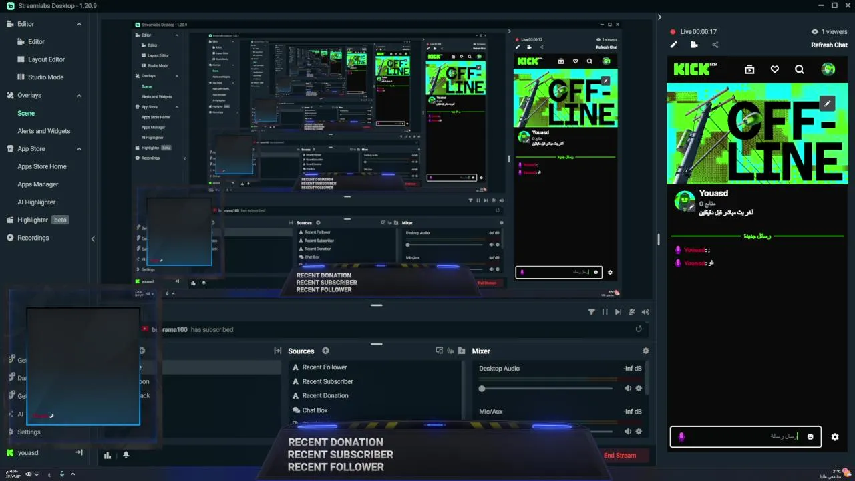Viewport: 855px width, 481px height.
Task: Open Recordings in the sidebar
Action: tap(33, 238)
